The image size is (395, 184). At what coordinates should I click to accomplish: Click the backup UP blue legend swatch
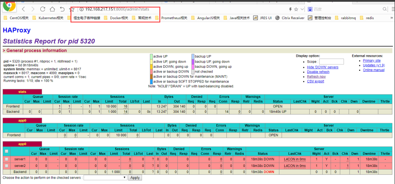tap(193, 56)
